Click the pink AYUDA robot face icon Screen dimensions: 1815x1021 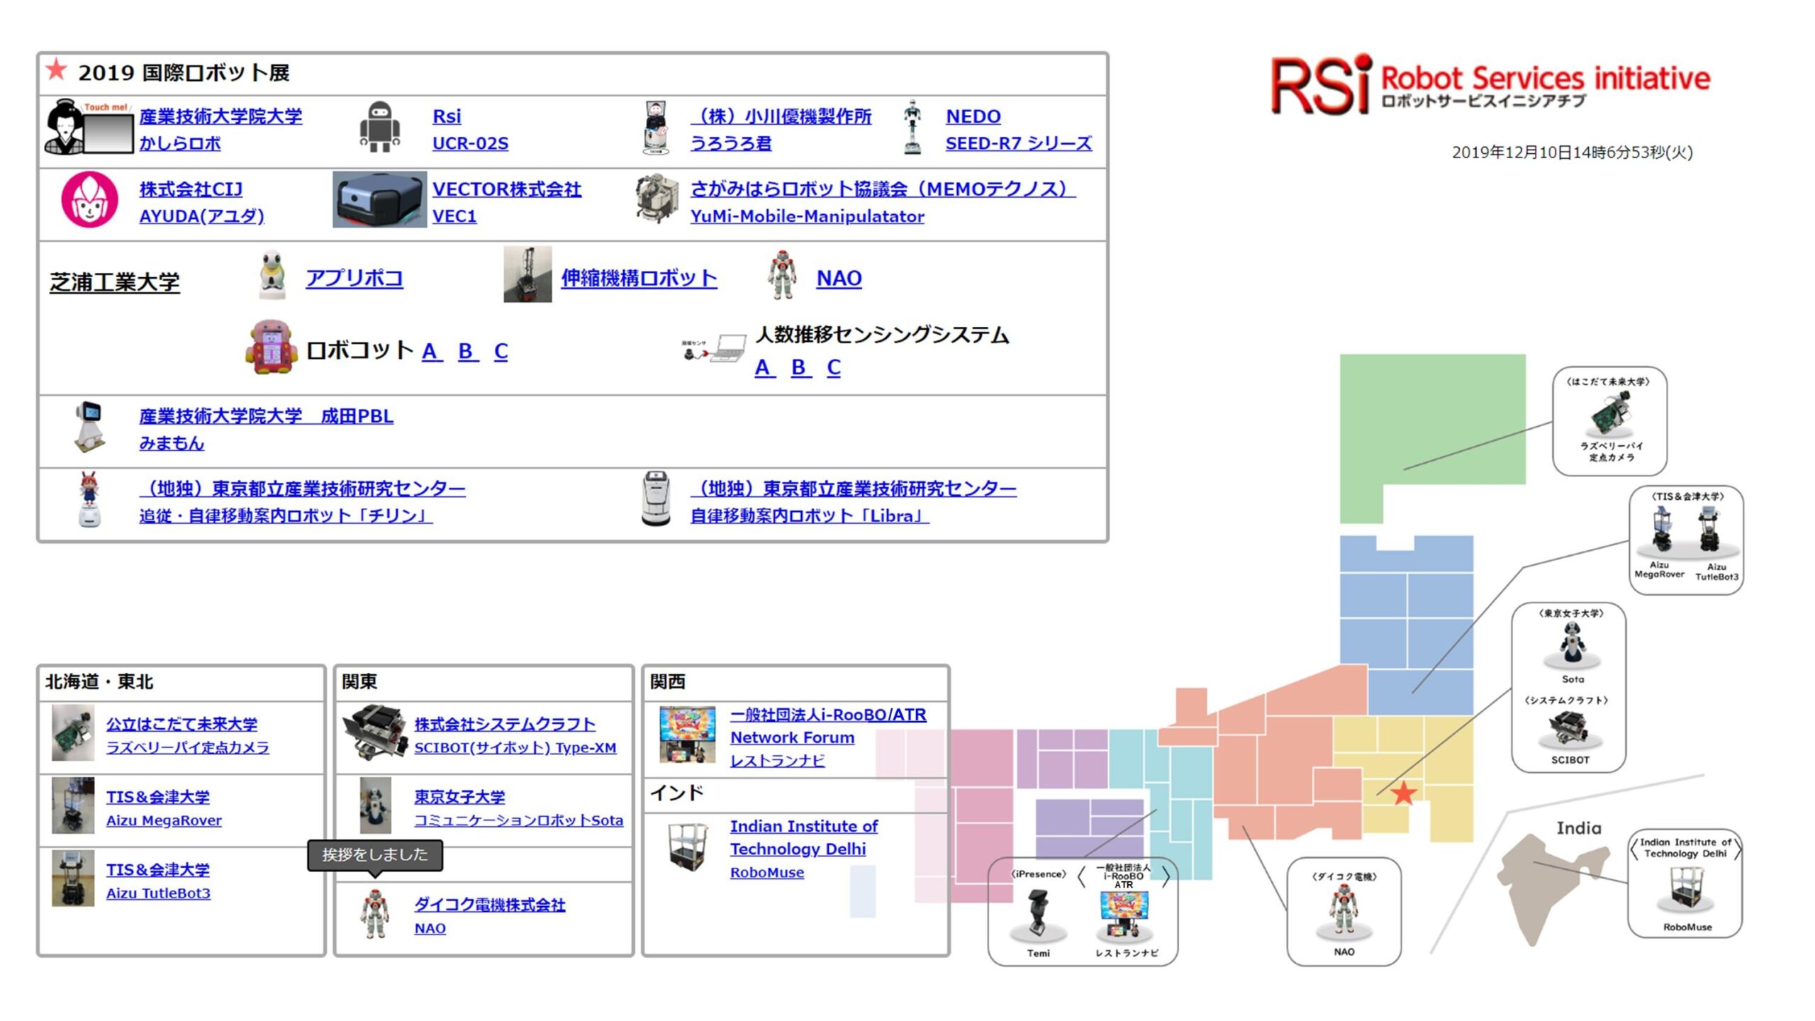click(x=89, y=200)
